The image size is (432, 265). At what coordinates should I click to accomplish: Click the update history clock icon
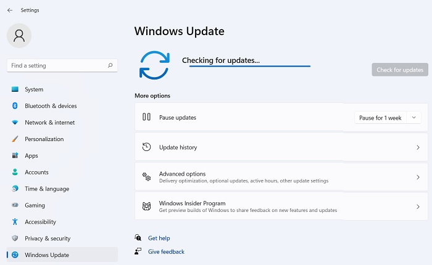146,147
